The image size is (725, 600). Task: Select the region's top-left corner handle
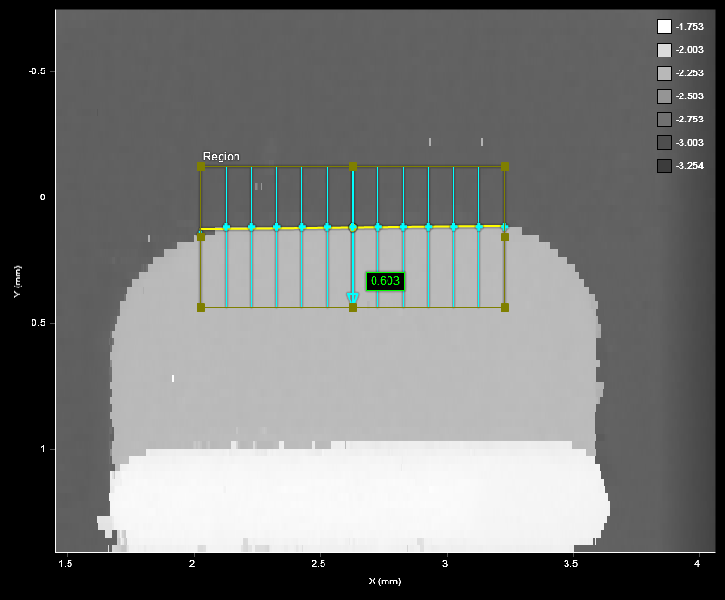(200, 167)
